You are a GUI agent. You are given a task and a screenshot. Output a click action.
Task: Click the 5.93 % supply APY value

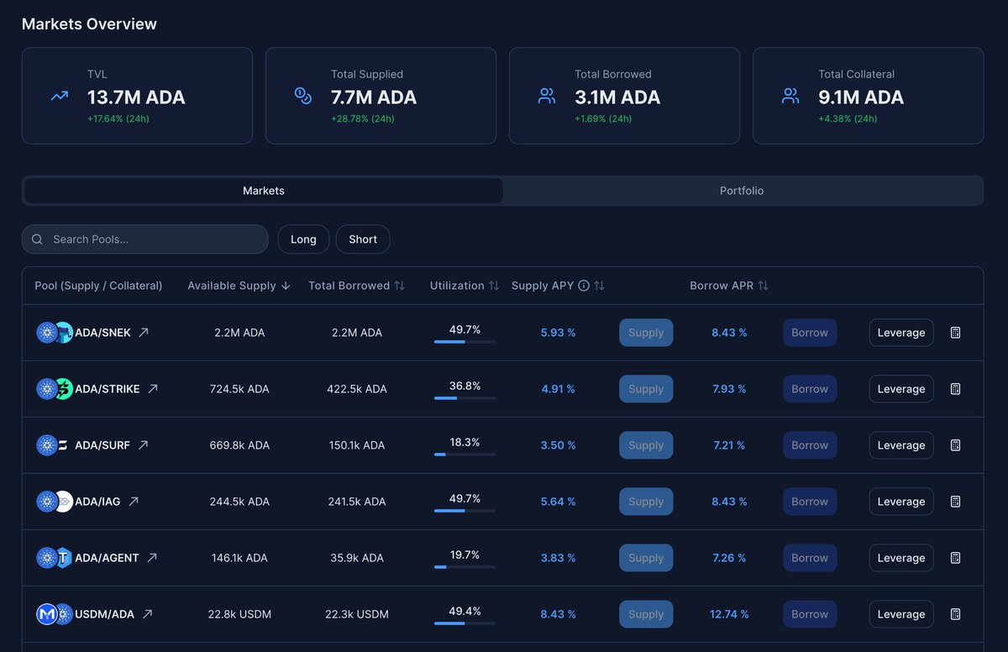coord(559,333)
